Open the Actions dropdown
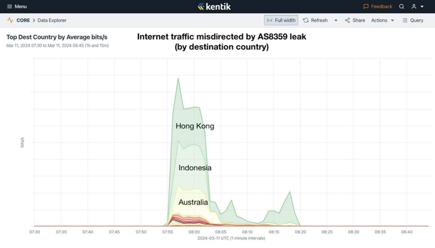Viewport: 435px width, 248px height. (x=382, y=20)
